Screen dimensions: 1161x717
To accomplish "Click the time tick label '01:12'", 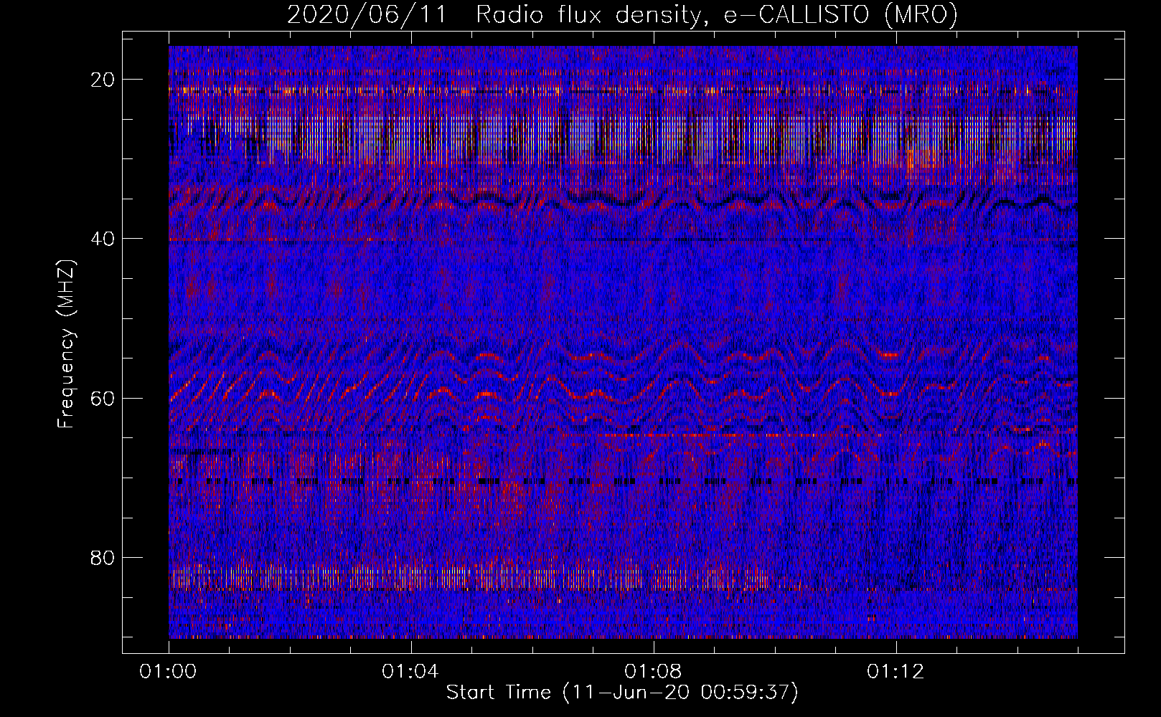I will (x=896, y=672).
